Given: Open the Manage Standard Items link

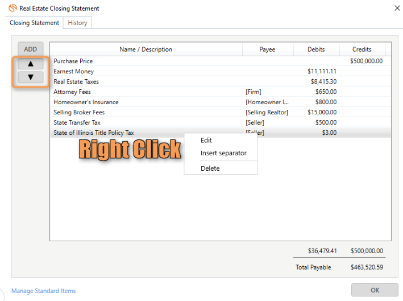Looking at the screenshot, I should pyautogui.click(x=43, y=291).
